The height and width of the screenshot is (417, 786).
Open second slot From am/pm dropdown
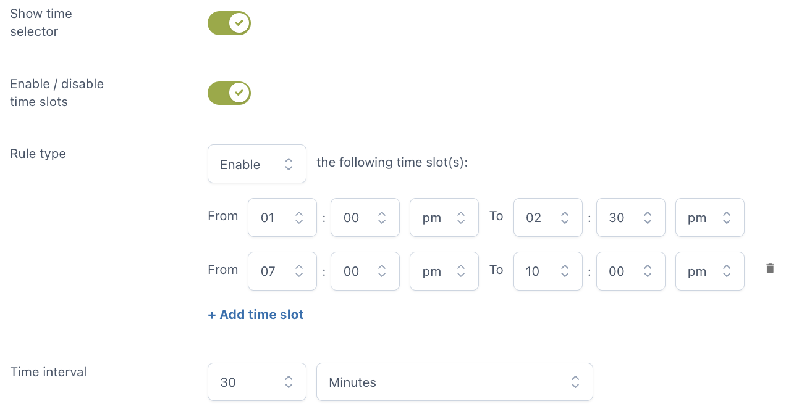[x=444, y=271]
